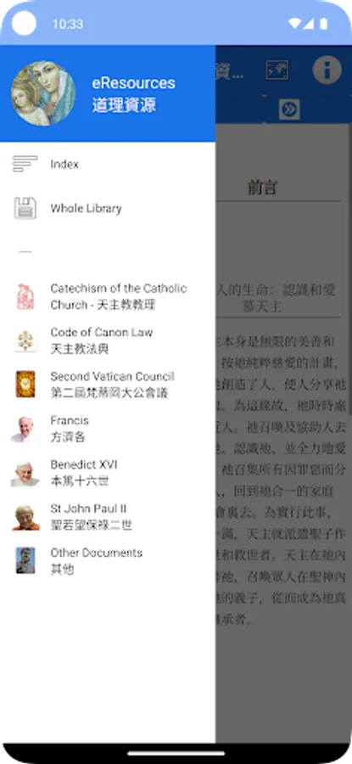Click the info icon in top bar
The width and height of the screenshot is (352, 764).
pyautogui.click(x=327, y=70)
